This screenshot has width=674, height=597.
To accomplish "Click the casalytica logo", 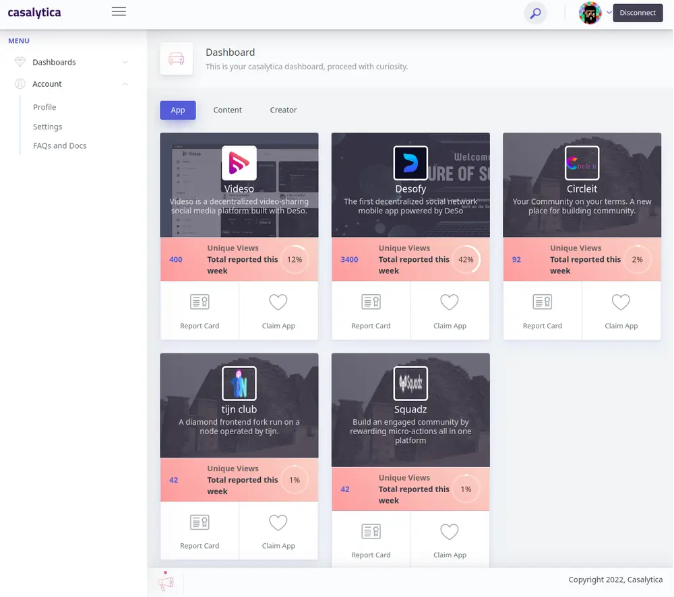I will point(34,13).
